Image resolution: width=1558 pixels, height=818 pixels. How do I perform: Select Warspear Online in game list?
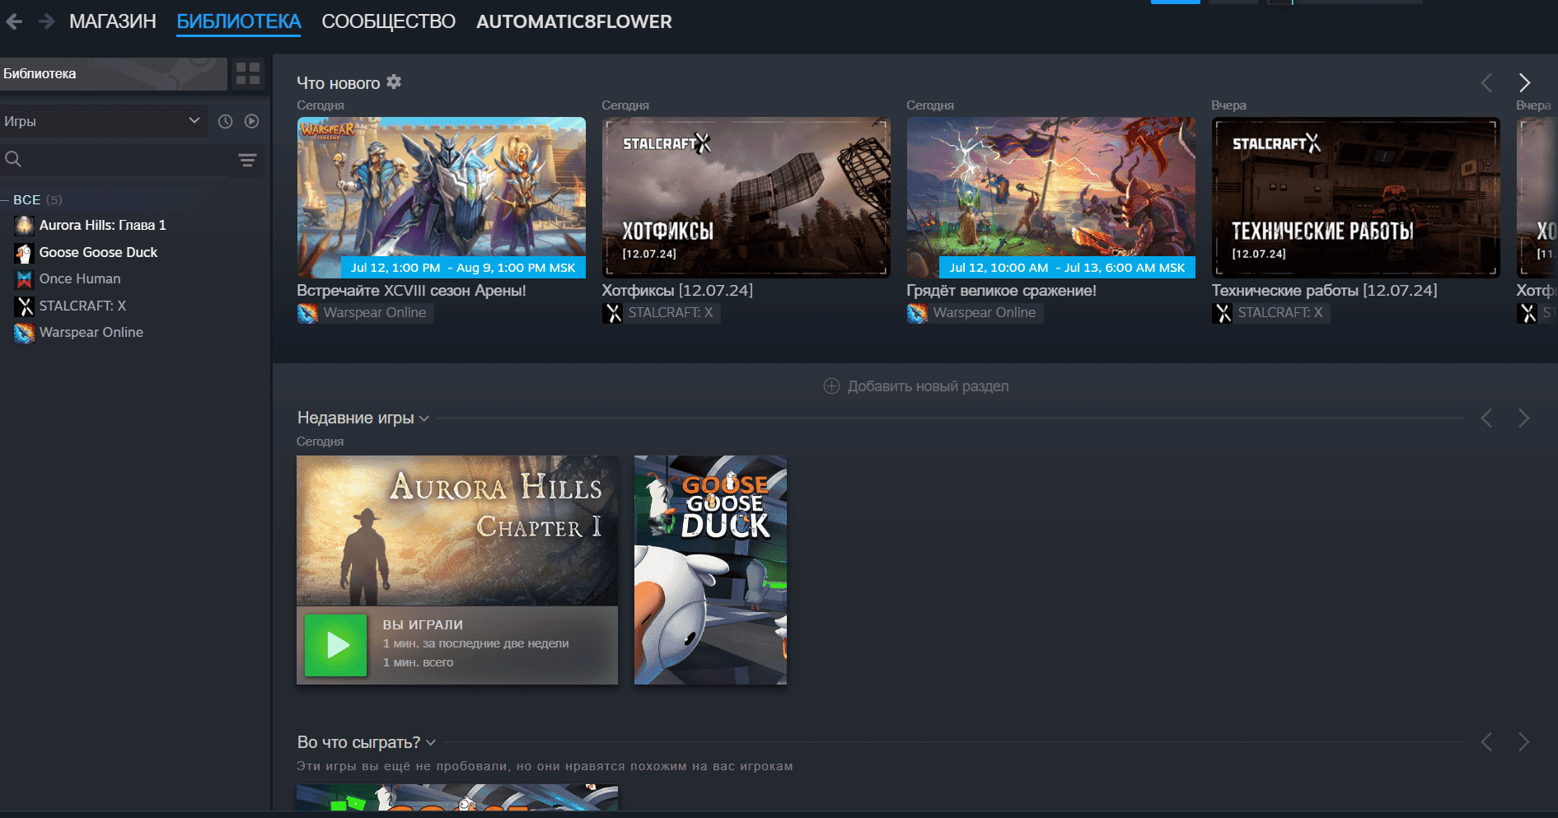pos(91,332)
